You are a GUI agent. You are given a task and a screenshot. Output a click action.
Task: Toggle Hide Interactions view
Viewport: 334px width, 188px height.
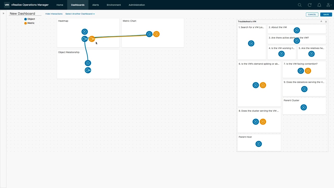(54, 14)
